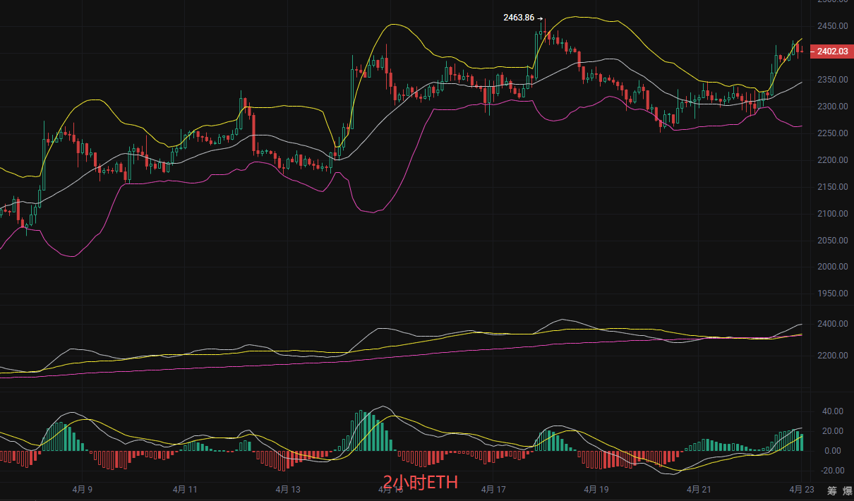This screenshot has height=501, width=854.
Task: Click the 2小时ETH red text label
Action: coord(421,482)
